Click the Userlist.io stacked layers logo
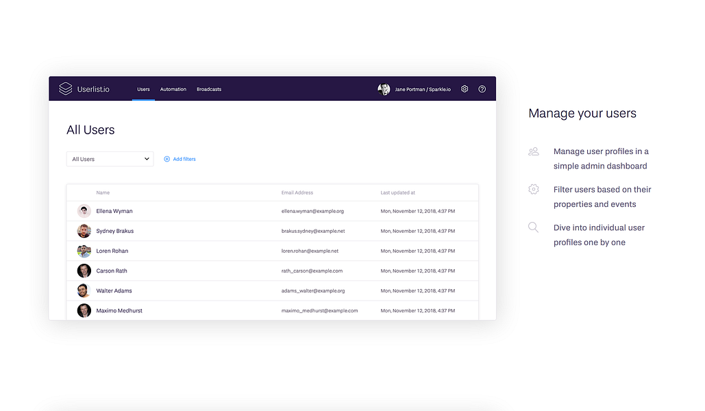The image size is (705, 411). click(66, 88)
